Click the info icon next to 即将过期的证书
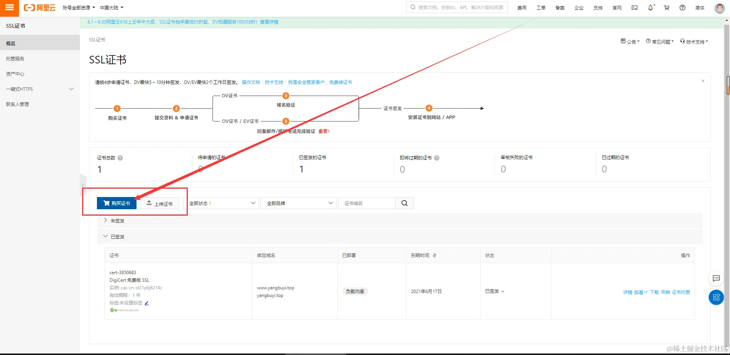 (x=436, y=158)
